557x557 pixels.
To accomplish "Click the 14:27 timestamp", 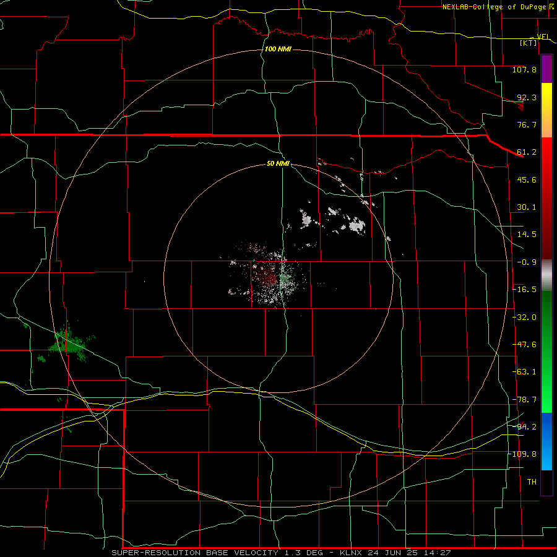I will [x=438, y=553].
